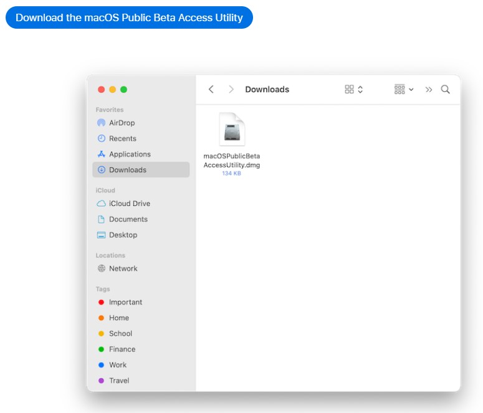
Task: Open the Finder search magnifier
Action: click(x=445, y=89)
